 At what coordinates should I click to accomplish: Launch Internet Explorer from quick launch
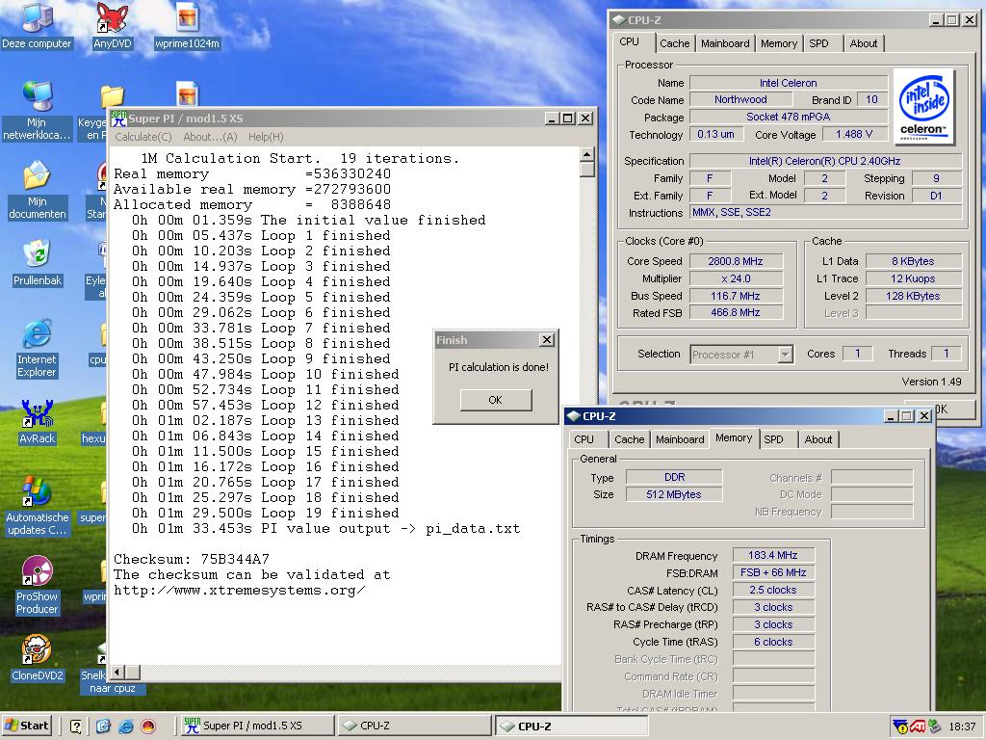point(126,727)
